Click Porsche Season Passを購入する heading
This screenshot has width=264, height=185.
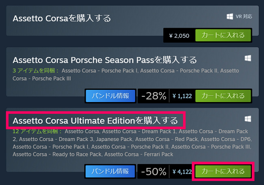(x=105, y=60)
